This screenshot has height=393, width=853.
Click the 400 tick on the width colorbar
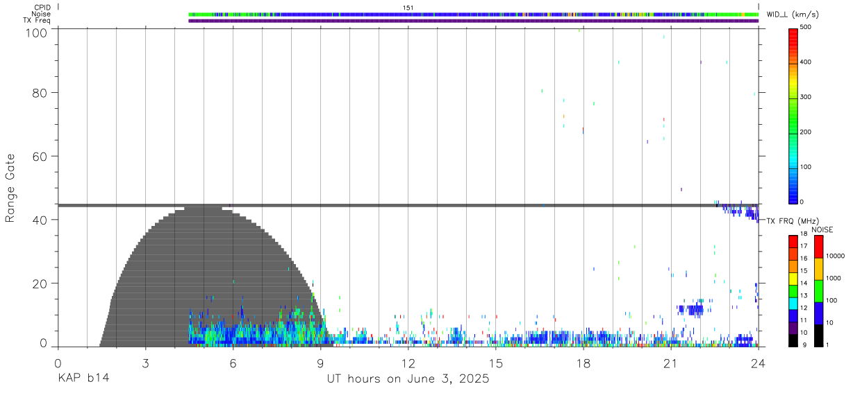click(x=805, y=62)
